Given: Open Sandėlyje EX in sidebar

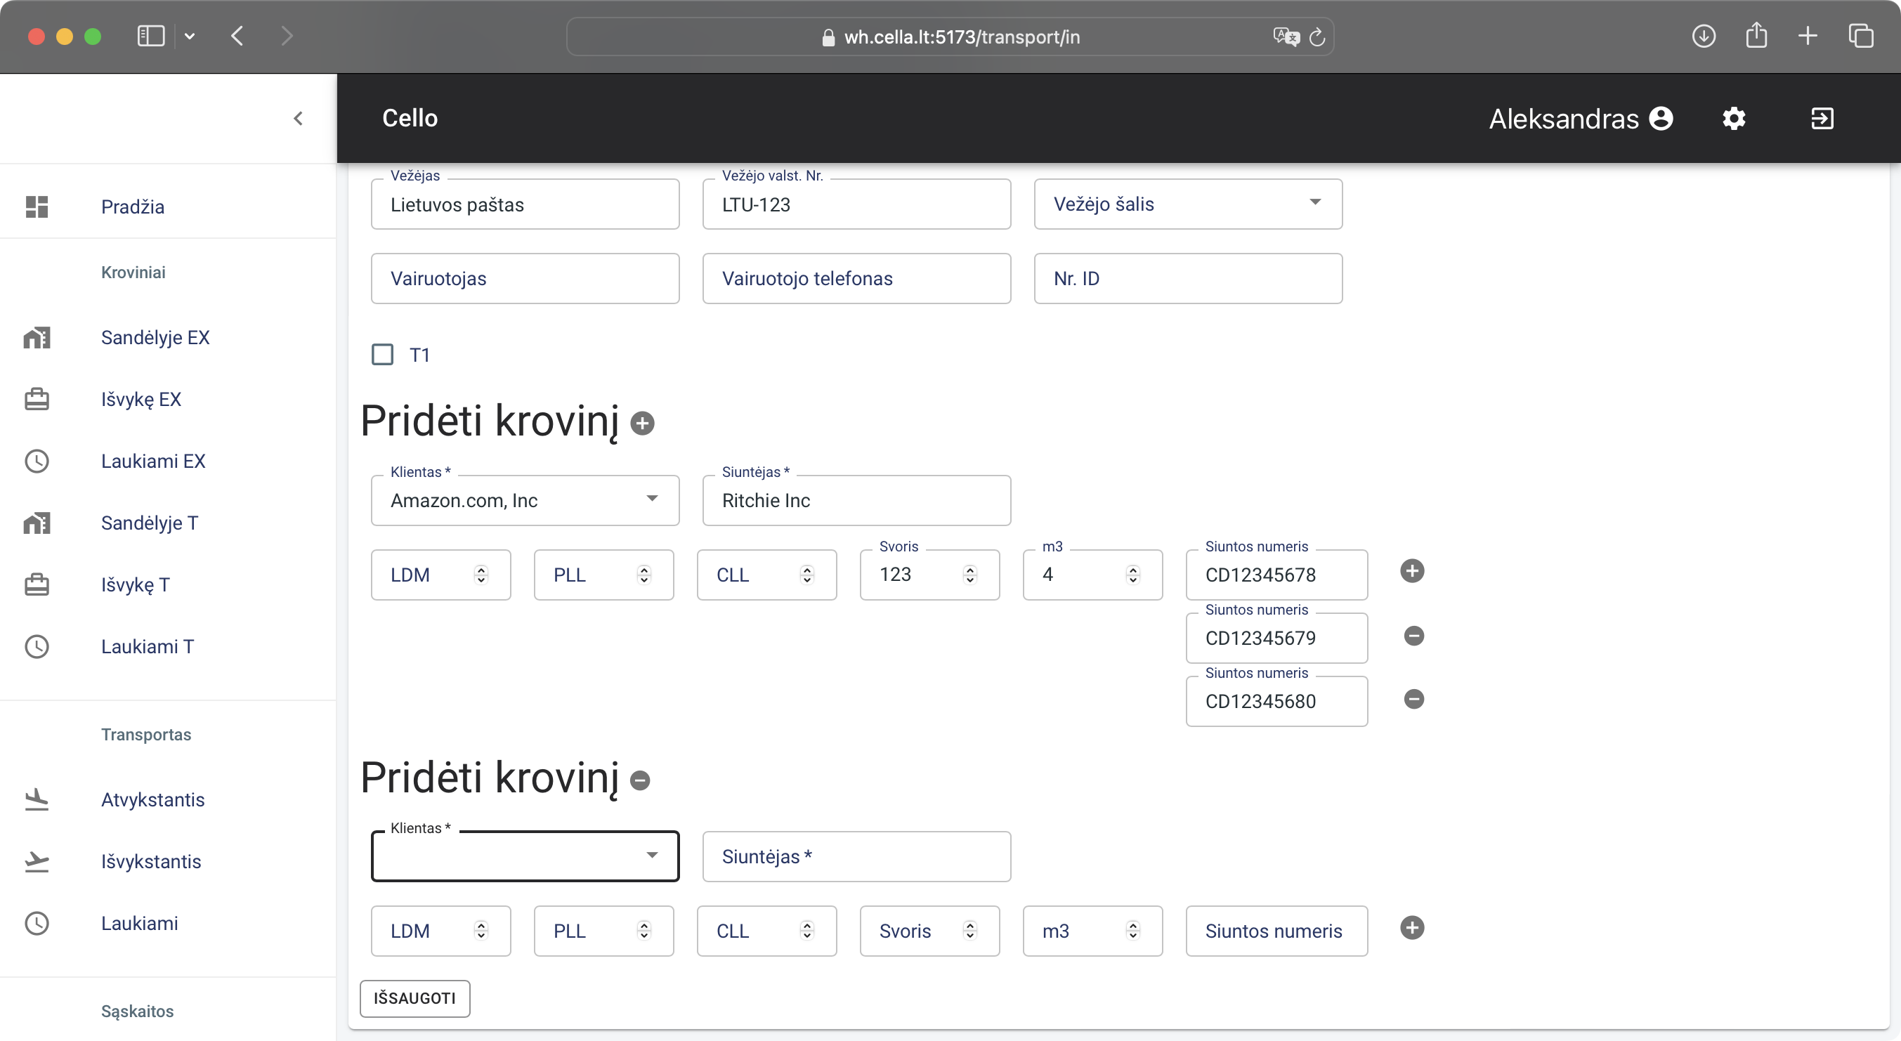Looking at the screenshot, I should click(155, 337).
